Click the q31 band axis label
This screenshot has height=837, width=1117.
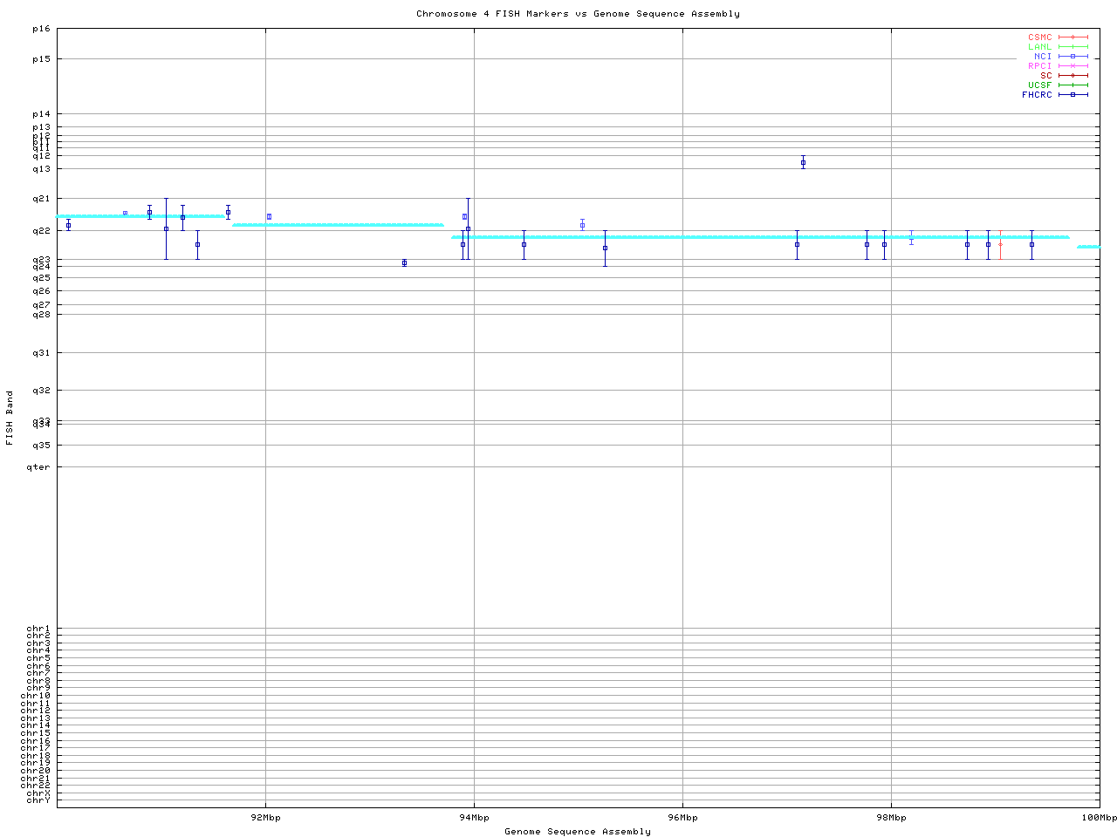41,353
